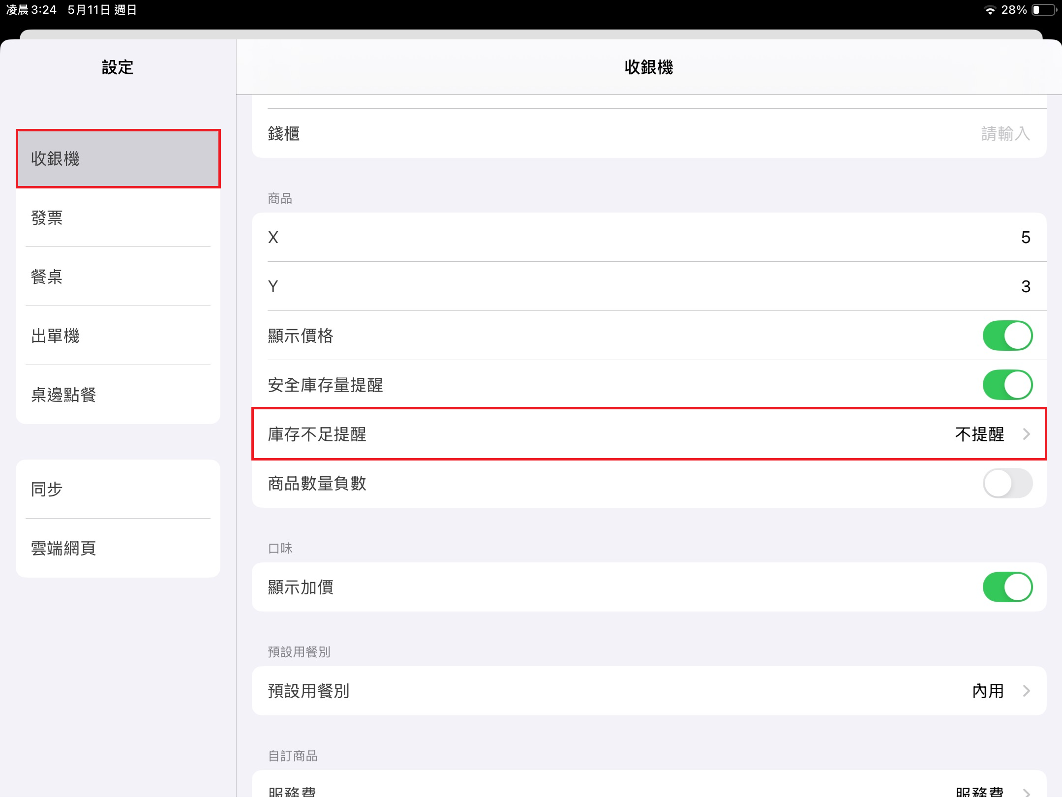Select 收銀機 in settings sidebar

(x=118, y=158)
